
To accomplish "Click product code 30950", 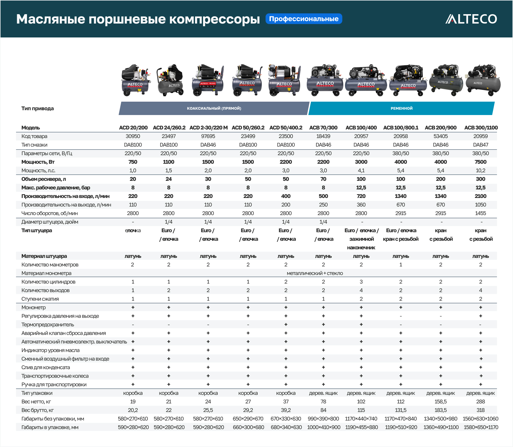I will click(x=133, y=136).
